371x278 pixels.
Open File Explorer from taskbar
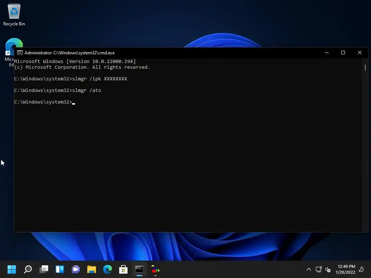coord(92,269)
